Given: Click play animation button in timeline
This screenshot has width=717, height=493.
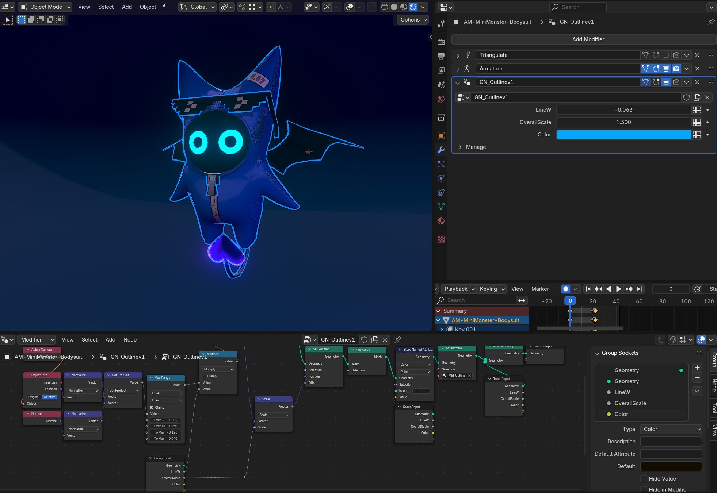Looking at the screenshot, I should 618,289.
